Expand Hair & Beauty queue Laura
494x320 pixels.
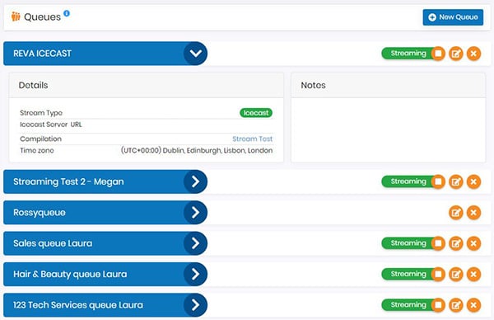195,274
